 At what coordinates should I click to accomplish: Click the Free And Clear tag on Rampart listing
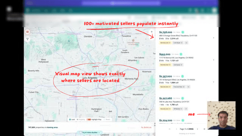pyautogui.click(x=179, y=87)
